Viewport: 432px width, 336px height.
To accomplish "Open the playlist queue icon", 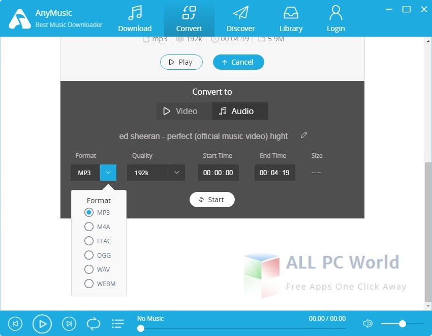I will coord(118,324).
